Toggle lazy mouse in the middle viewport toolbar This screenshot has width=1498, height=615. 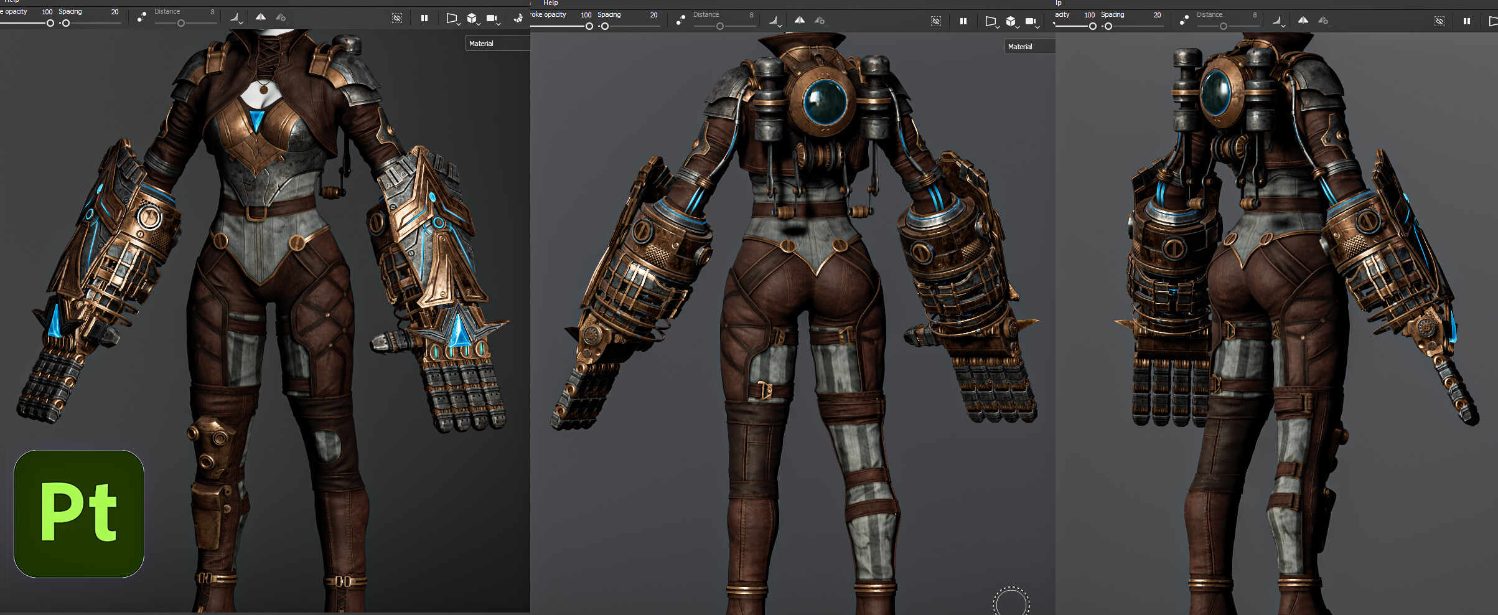pos(681,21)
